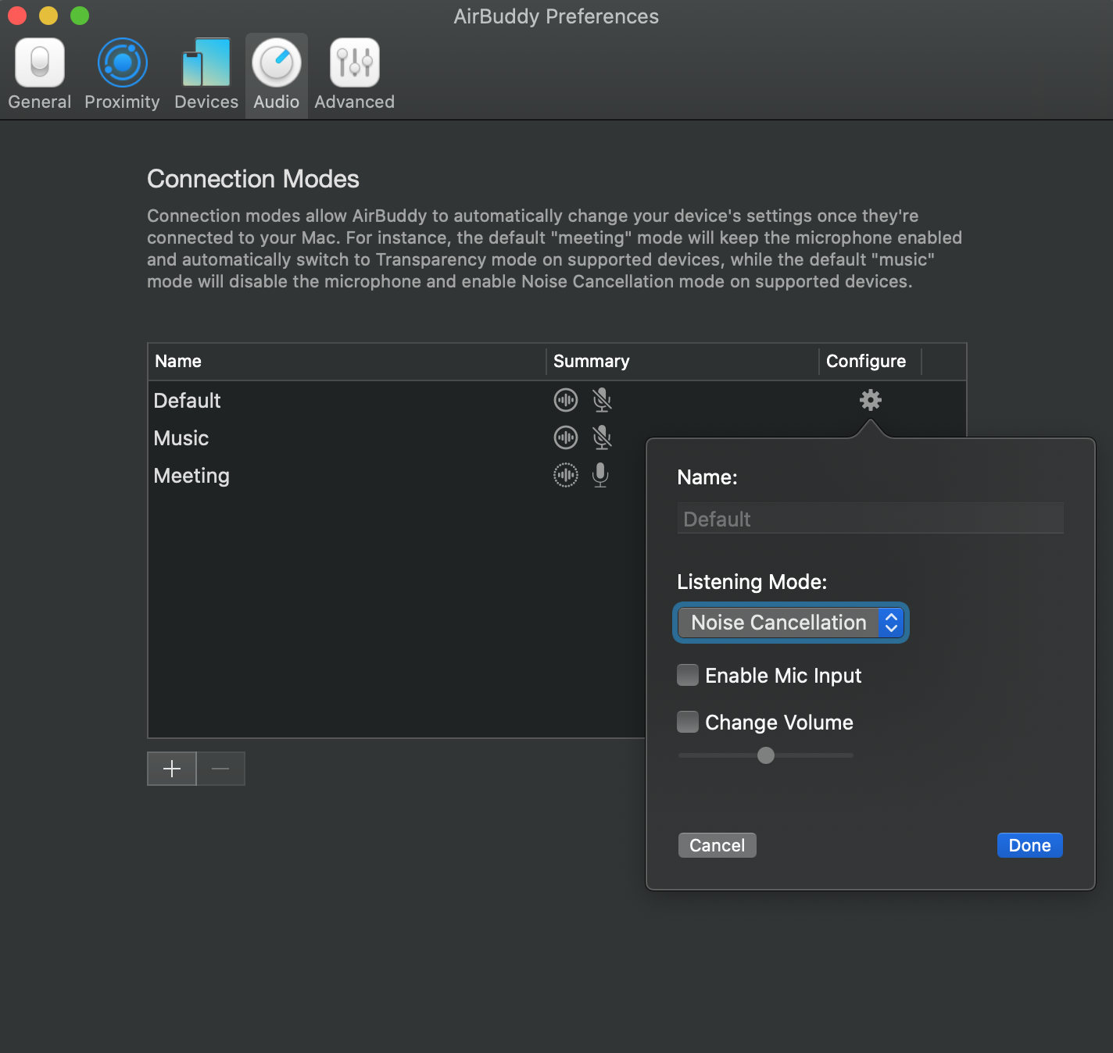Open the Noise Cancellation listening mode dropdown
The height and width of the screenshot is (1053, 1113).
coord(790,623)
